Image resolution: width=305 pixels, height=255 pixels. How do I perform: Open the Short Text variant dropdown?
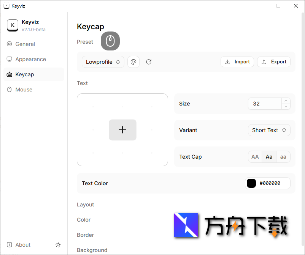[x=269, y=130]
